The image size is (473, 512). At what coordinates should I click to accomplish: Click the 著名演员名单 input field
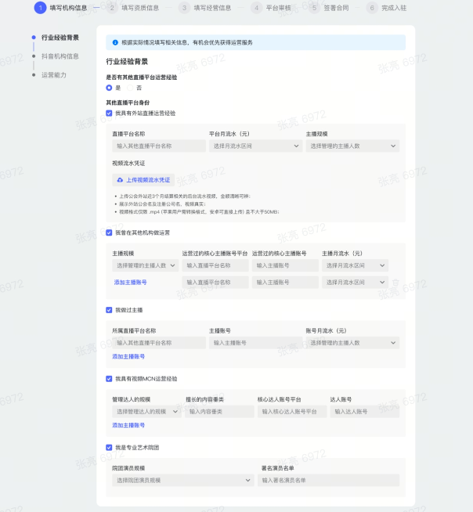[328, 480]
